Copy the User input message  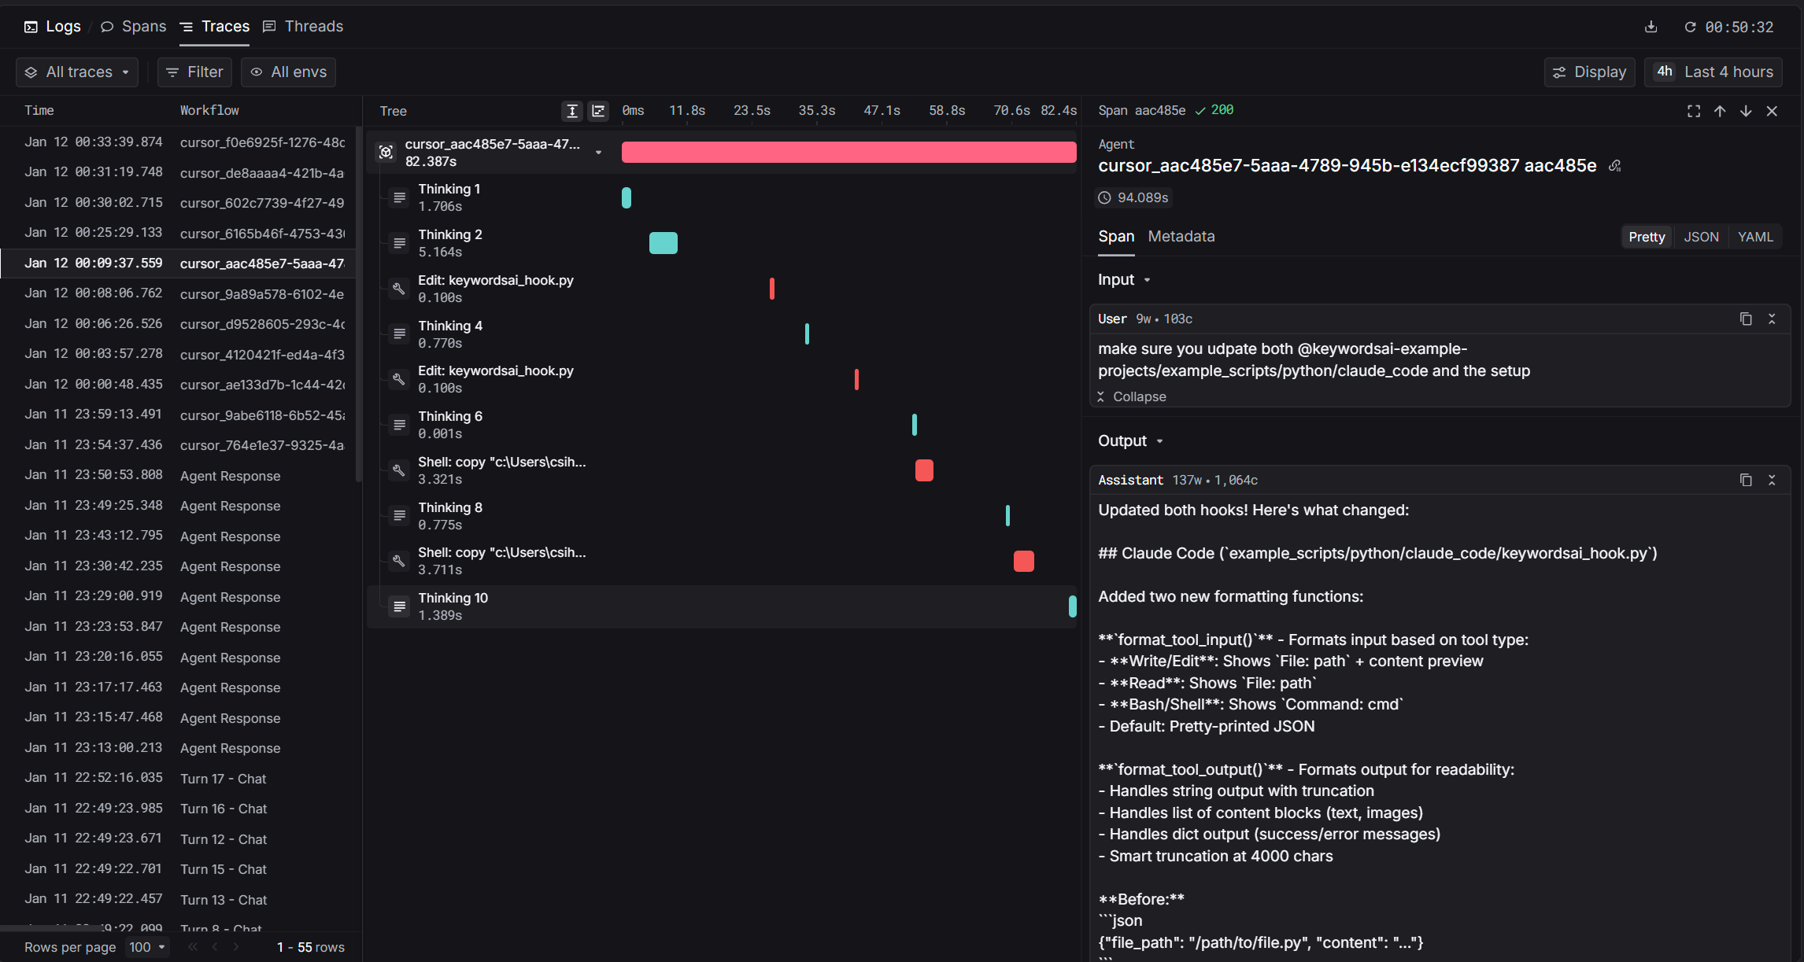point(1746,319)
